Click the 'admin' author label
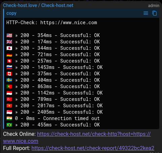This screenshot has width=162, height=153. coord(154,6)
